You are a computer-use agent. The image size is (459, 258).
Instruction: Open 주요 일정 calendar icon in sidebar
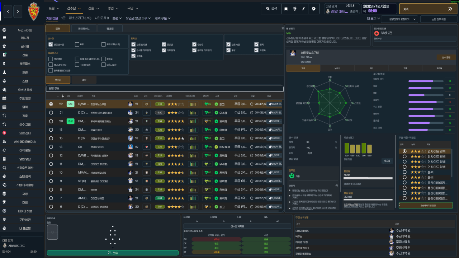coord(4,98)
